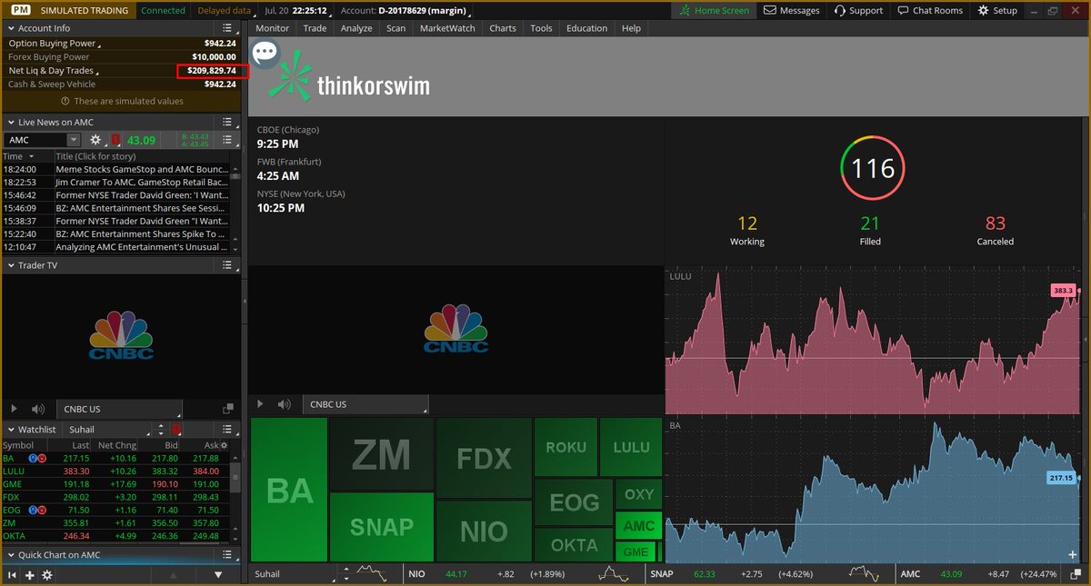Open the Education tab

click(586, 28)
